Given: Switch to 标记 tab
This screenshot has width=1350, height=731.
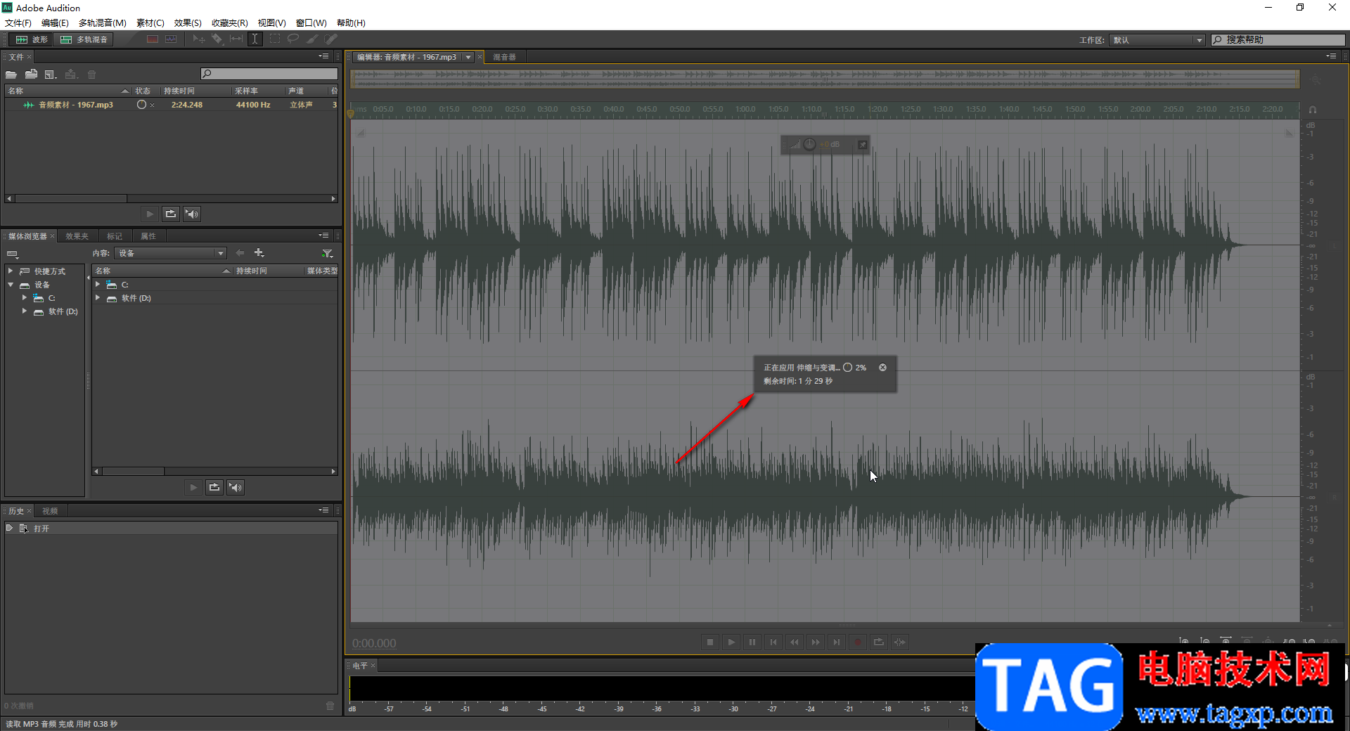Looking at the screenshot, I should pyautogui.click(x=115, y=236).
